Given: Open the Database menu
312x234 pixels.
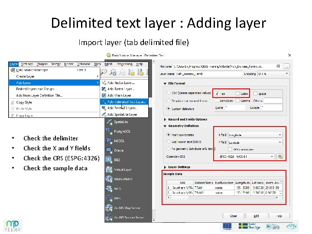Looking at the screenshot, I should point(84,64).
